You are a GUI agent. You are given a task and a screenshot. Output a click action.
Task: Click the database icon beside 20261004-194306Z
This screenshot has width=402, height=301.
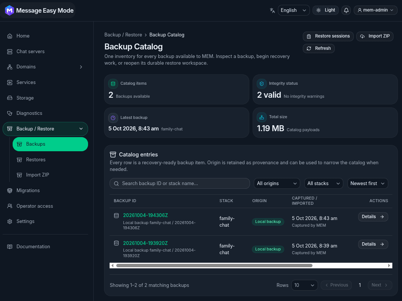116,216
